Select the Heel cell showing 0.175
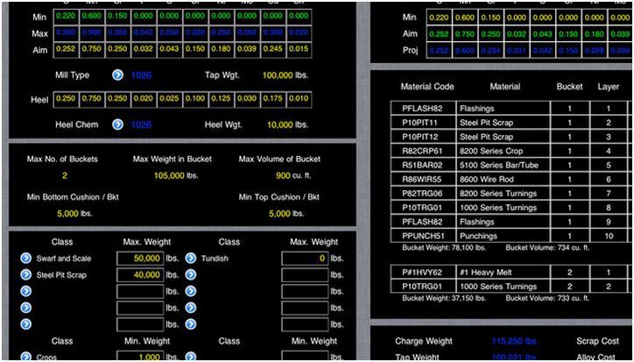The image size is (634, 362). [x=277, y=98]
